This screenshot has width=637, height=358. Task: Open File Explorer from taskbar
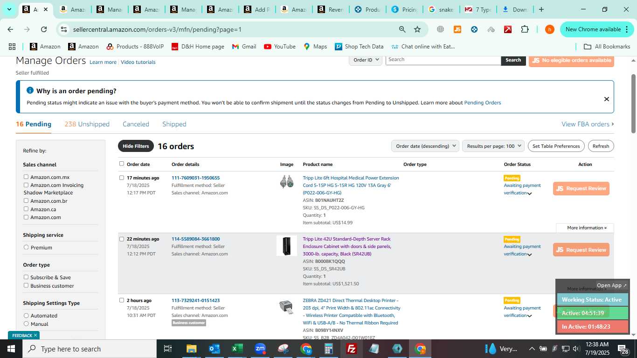[x=191, y=349]
